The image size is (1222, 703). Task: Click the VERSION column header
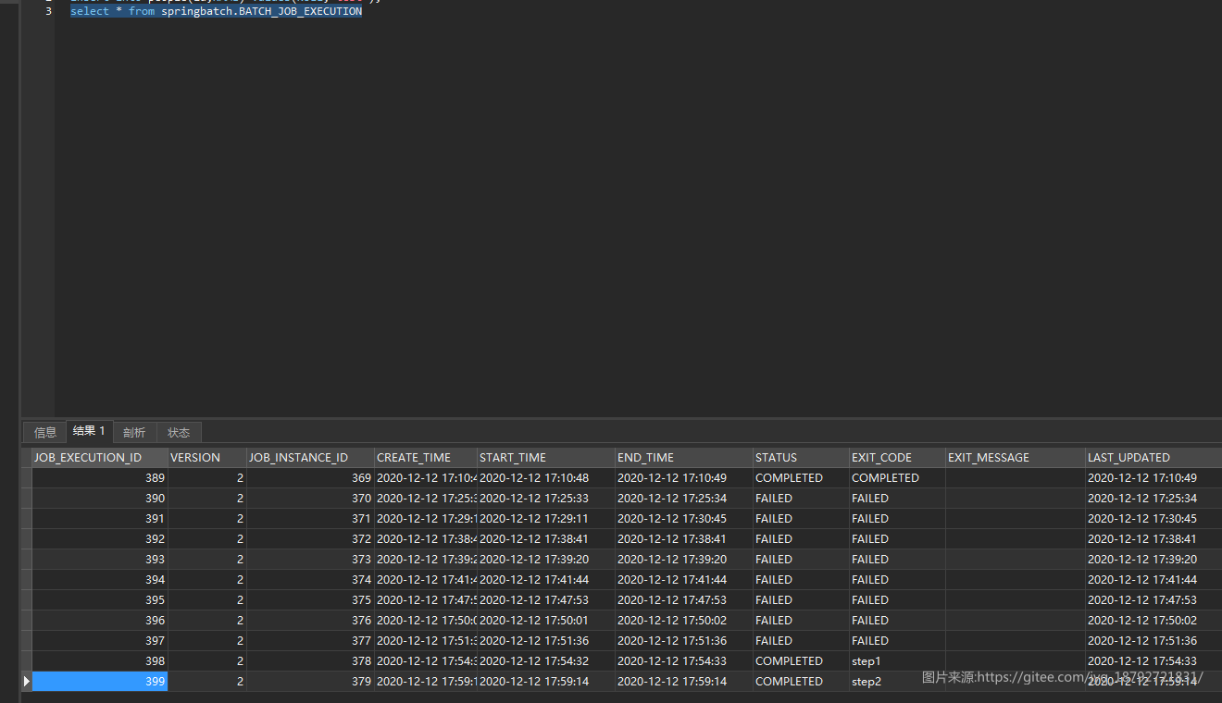206,458
